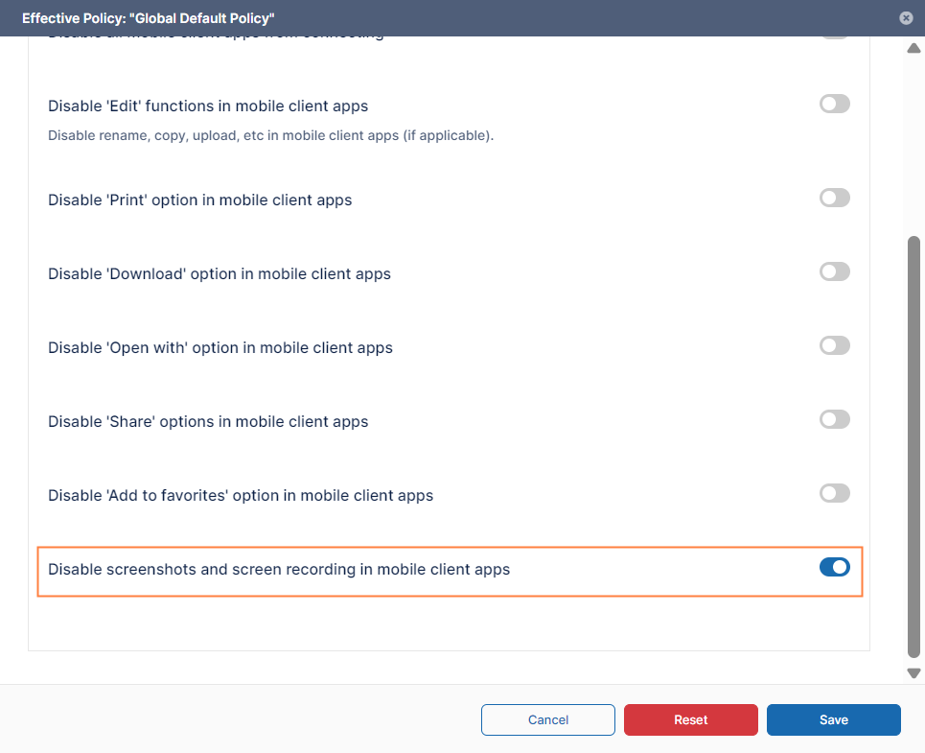Click the scrollbar up arrow

(913, 48)
